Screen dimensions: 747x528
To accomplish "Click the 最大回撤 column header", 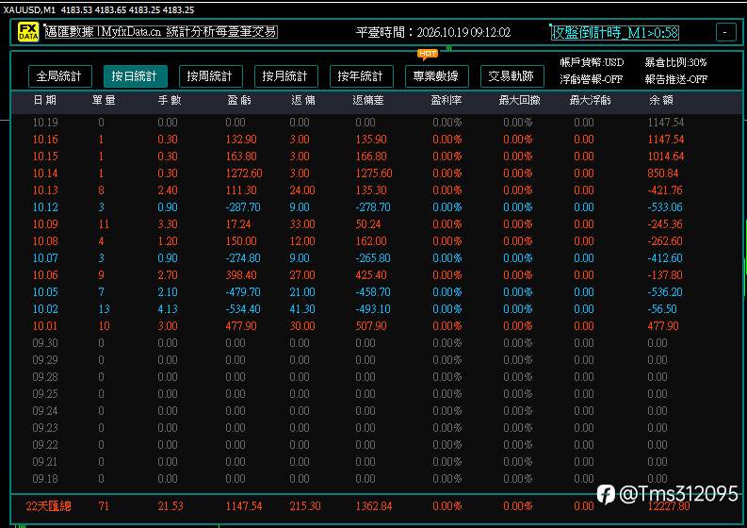I will 519,100.
